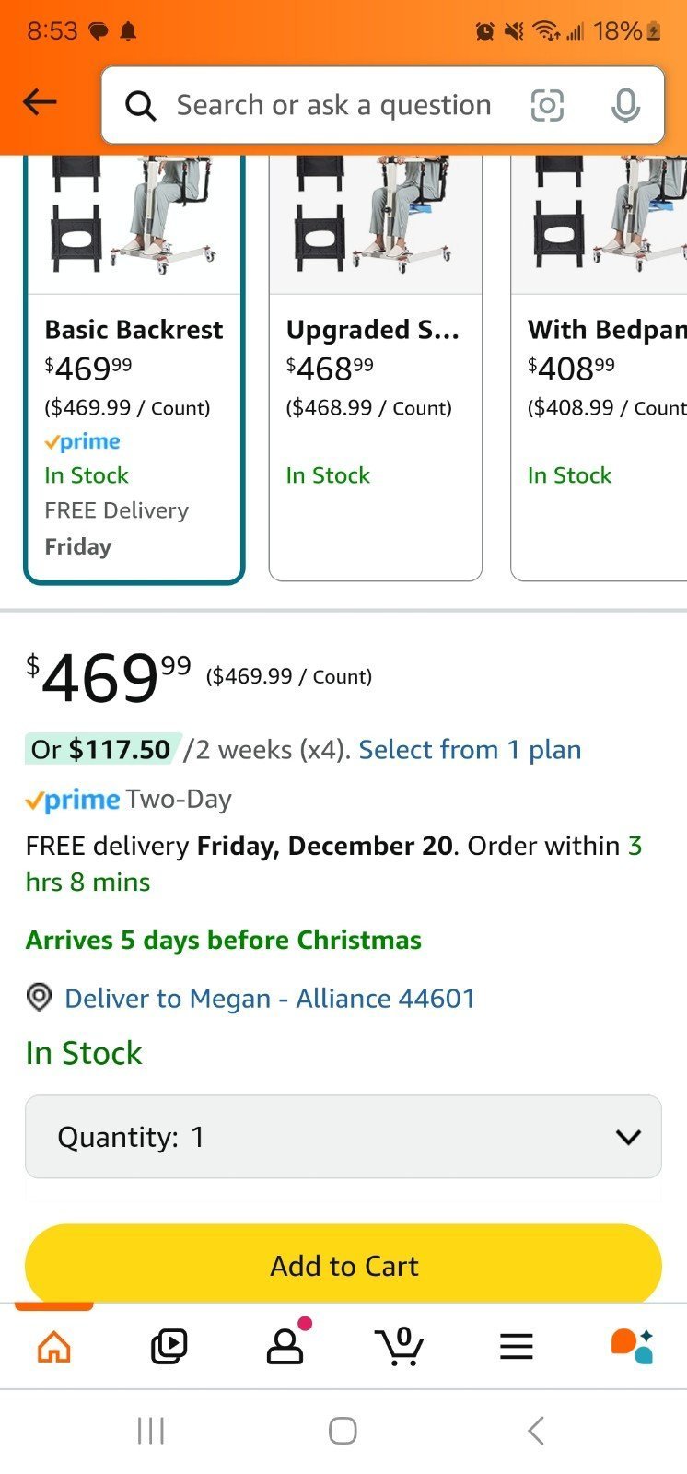Open camera lens search icon

(547, 106)
